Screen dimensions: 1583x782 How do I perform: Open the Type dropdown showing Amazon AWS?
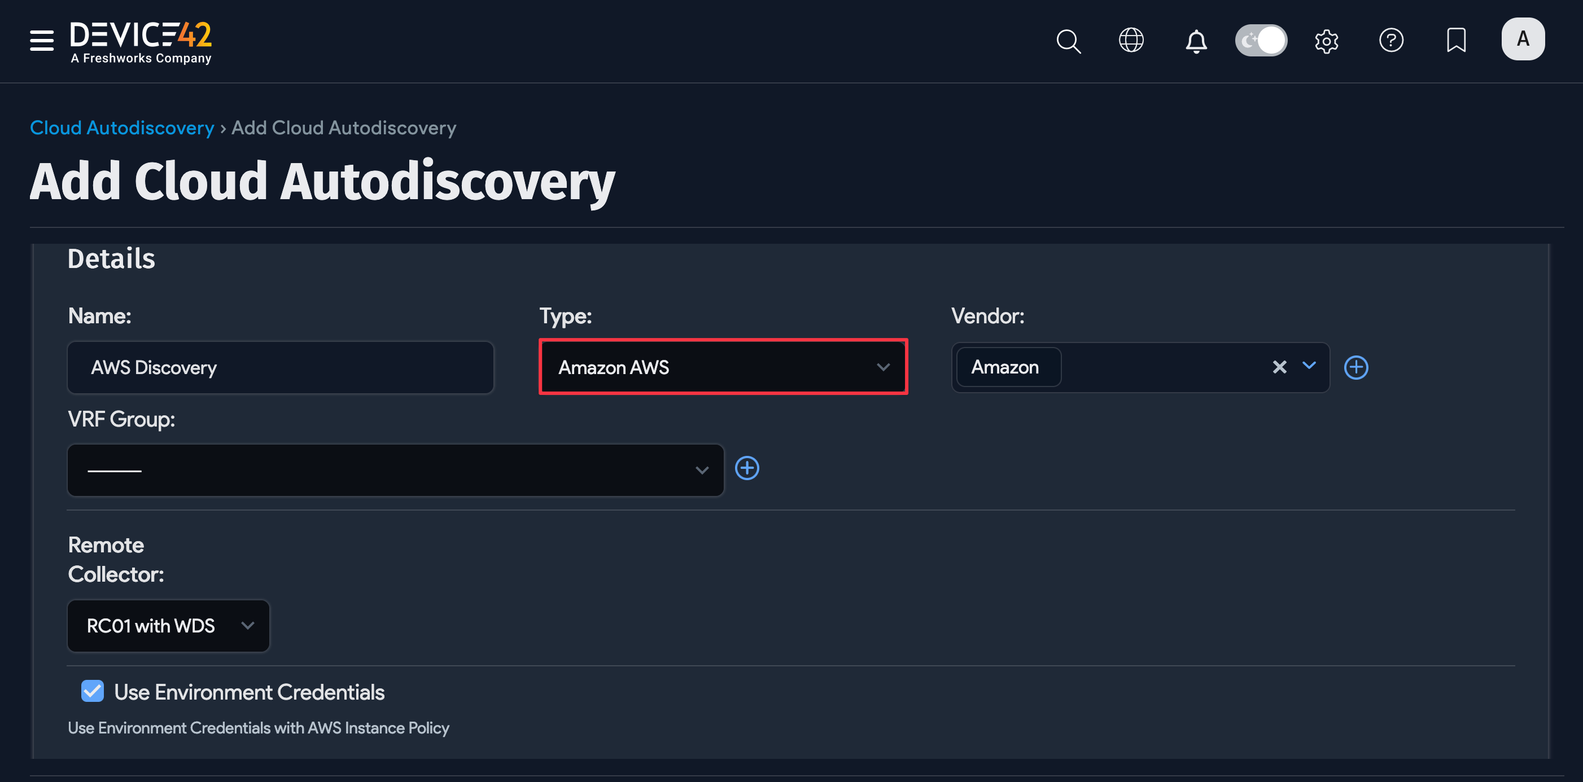(723, 367)
